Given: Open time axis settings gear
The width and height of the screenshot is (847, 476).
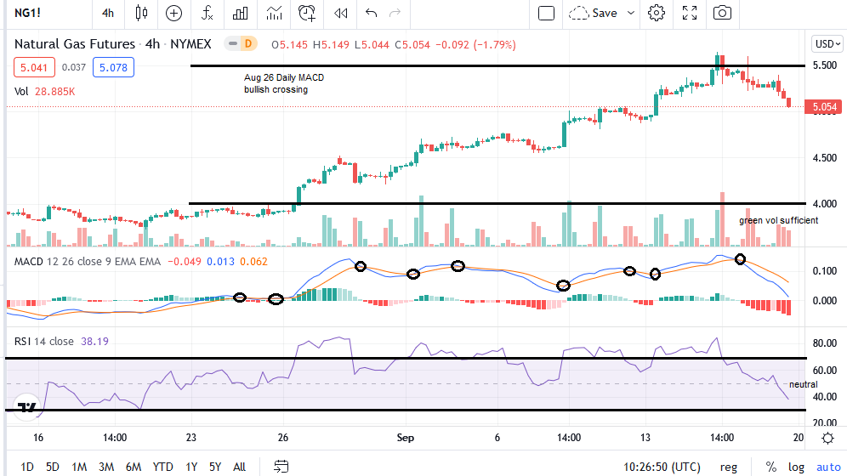Looking at the screenshot, I should 827,438.
